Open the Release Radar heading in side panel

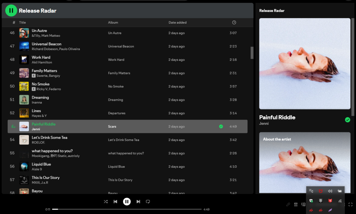pos(272,11)
